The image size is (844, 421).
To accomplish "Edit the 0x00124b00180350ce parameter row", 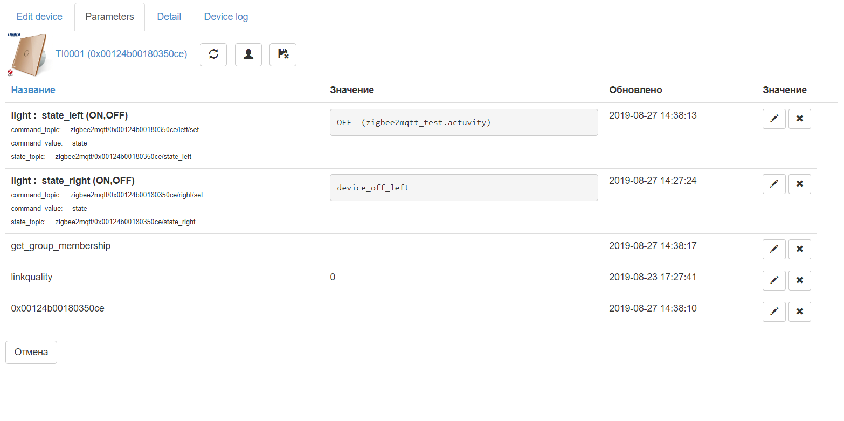I will click(774, 312).
